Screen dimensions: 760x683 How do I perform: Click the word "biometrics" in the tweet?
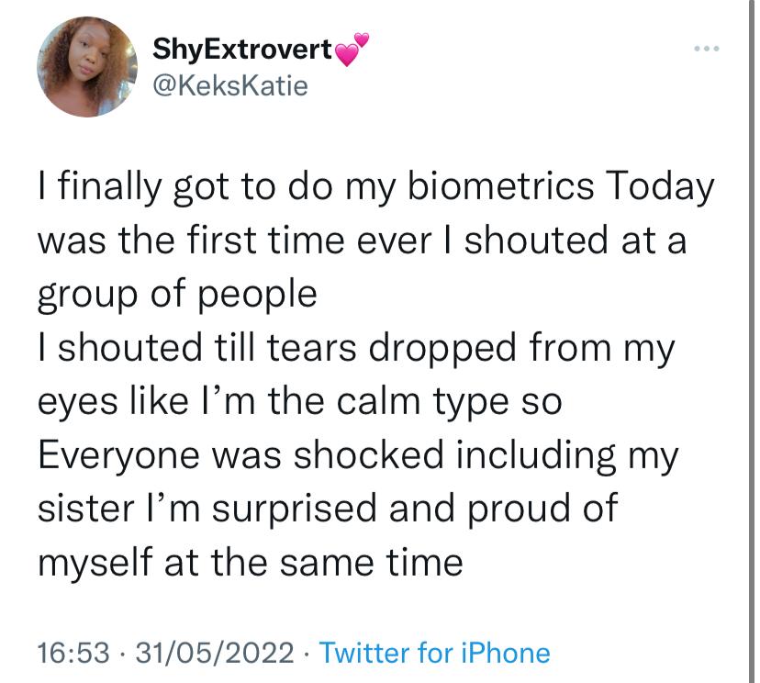pos(500,186)
